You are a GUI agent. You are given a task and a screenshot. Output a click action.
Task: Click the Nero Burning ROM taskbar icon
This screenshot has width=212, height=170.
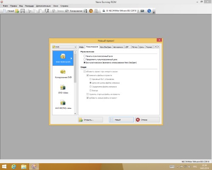pos(34,167)
